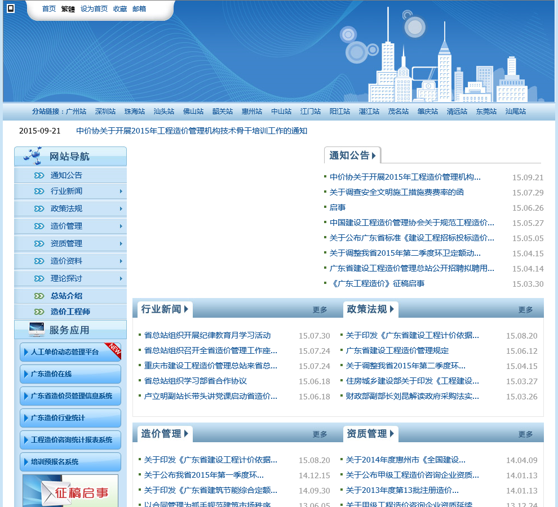Open 人工单价动态管理平台 service button
Viewport: 558px width, 507px height.
point(70,352)
